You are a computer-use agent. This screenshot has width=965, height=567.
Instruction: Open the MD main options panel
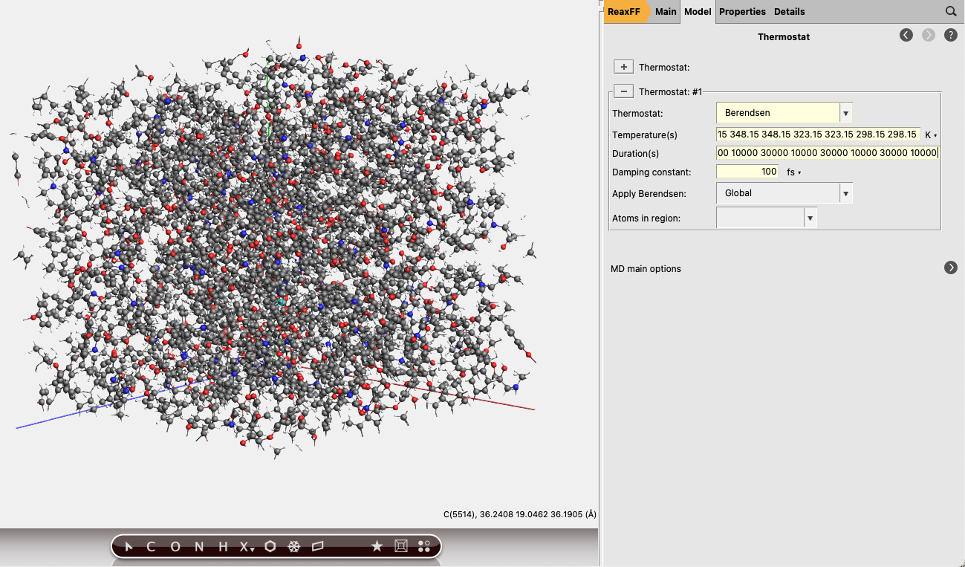(950, 268)
